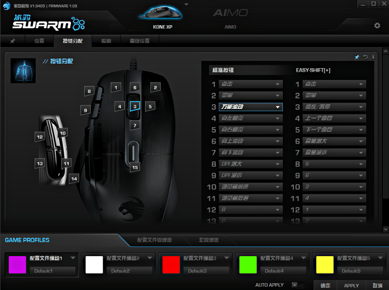
Task: Open Easy-Shift button 6 音量增大 dropdown
Action: [334, 141]
